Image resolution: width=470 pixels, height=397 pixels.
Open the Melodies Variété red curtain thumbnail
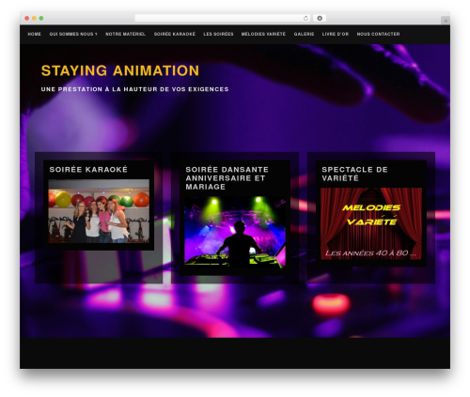coord(371,223)
